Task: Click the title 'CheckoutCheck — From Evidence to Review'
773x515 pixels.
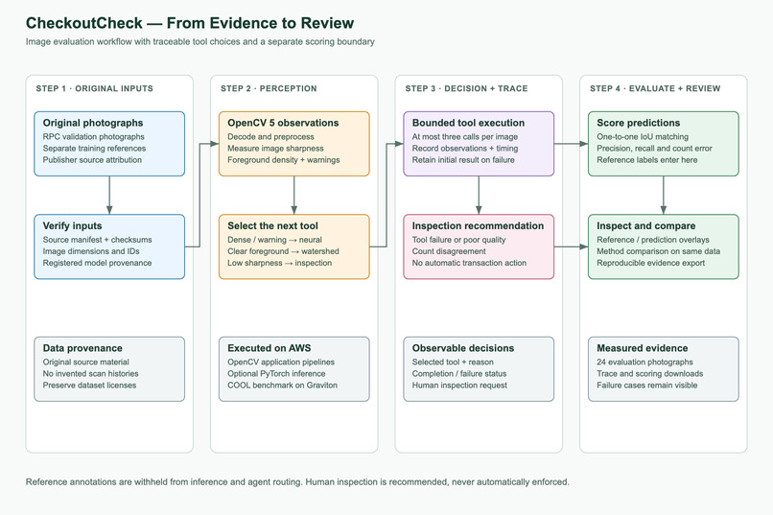Action: (x=190, y=23)
